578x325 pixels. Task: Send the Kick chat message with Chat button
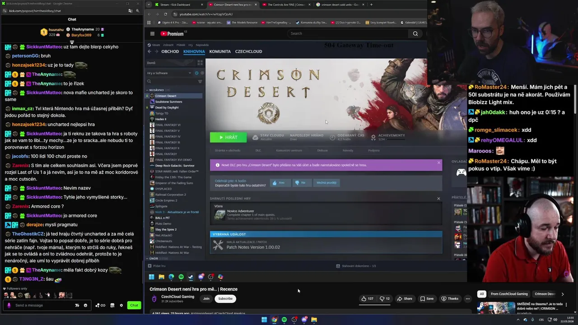point(134,305)
